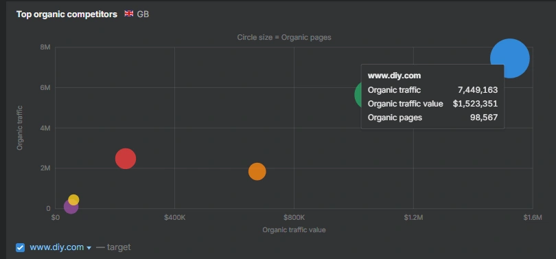Select the orange competitor bubble
This screenshot has height=259, width=556.
coord(257,172)
